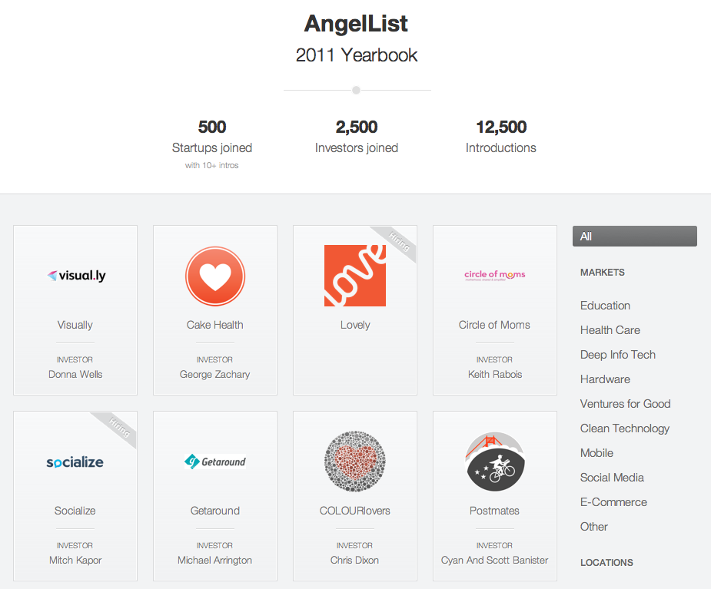
Task: Choose the Hardware market filter
Action: point(605,379)
